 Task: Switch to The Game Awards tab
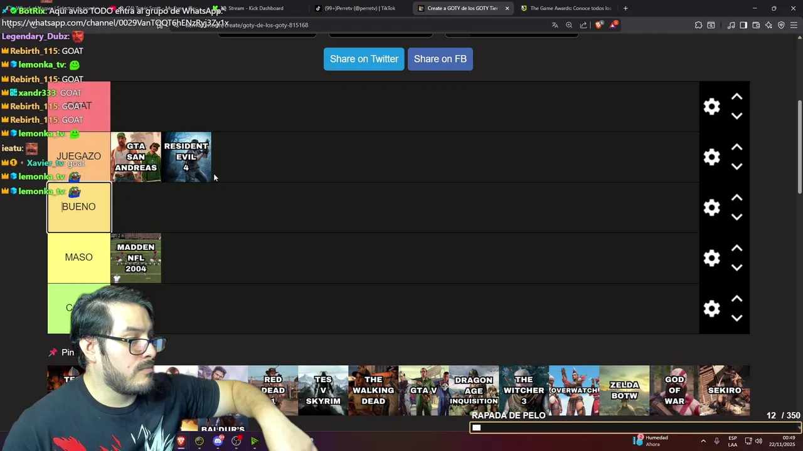[x=566, y=8]
